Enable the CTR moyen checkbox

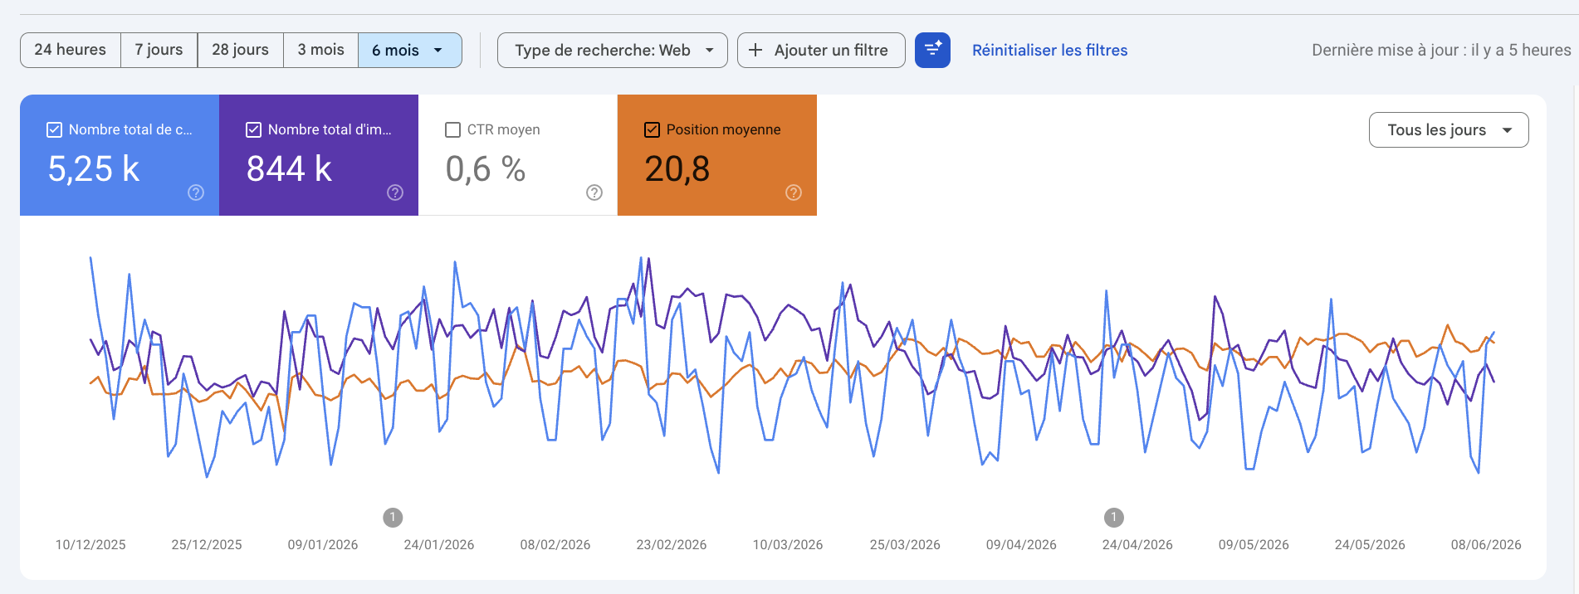(x=453, y=129)
